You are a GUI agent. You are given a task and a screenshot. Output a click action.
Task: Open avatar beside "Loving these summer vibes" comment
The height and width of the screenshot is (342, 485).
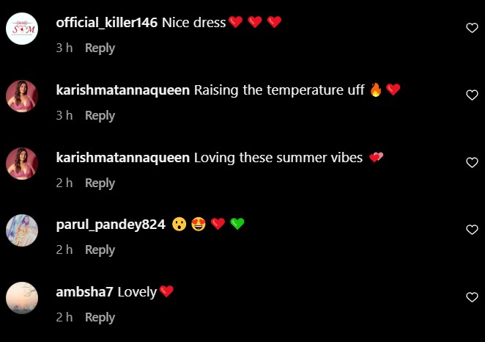click(x=22, y=164)
